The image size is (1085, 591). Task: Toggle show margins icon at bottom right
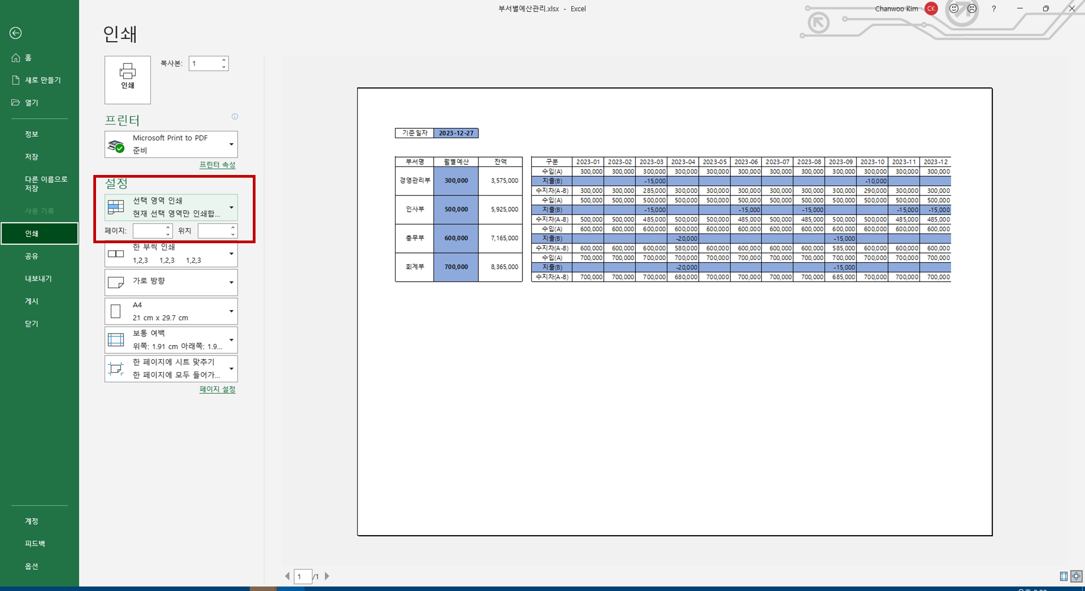(x=1063, y=576)
